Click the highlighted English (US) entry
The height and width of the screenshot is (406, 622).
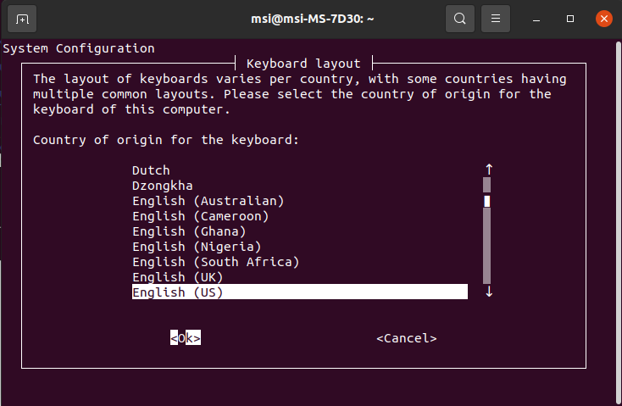pos(300,292)
